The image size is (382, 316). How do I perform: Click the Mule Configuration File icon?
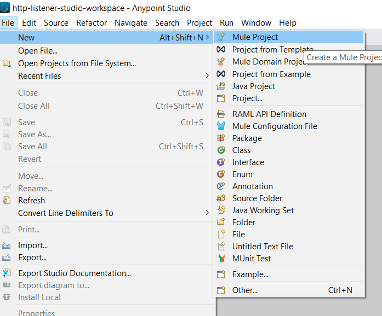tap(221, 126)
